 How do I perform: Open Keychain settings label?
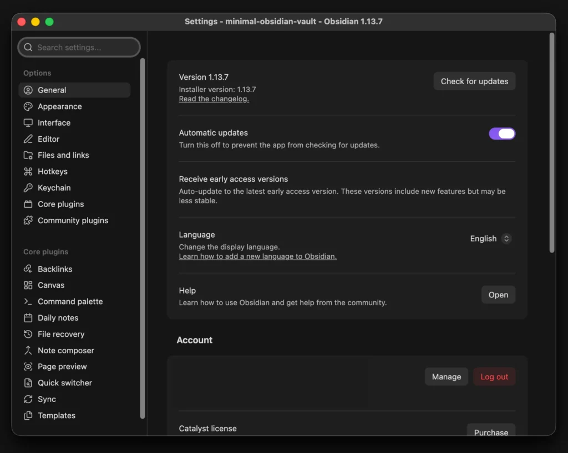(54, 188)
